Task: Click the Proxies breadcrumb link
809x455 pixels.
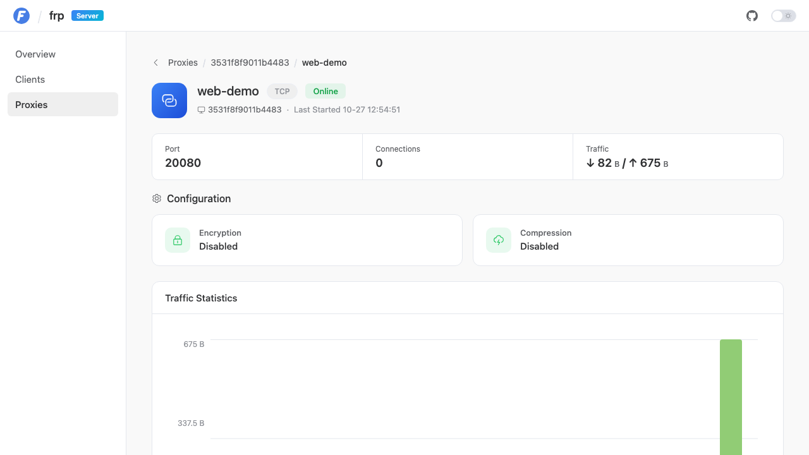Action: click(183, 63)
